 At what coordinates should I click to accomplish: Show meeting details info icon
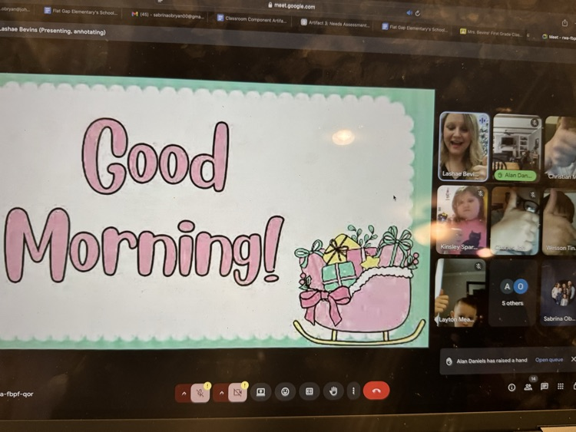coord(511,387)
